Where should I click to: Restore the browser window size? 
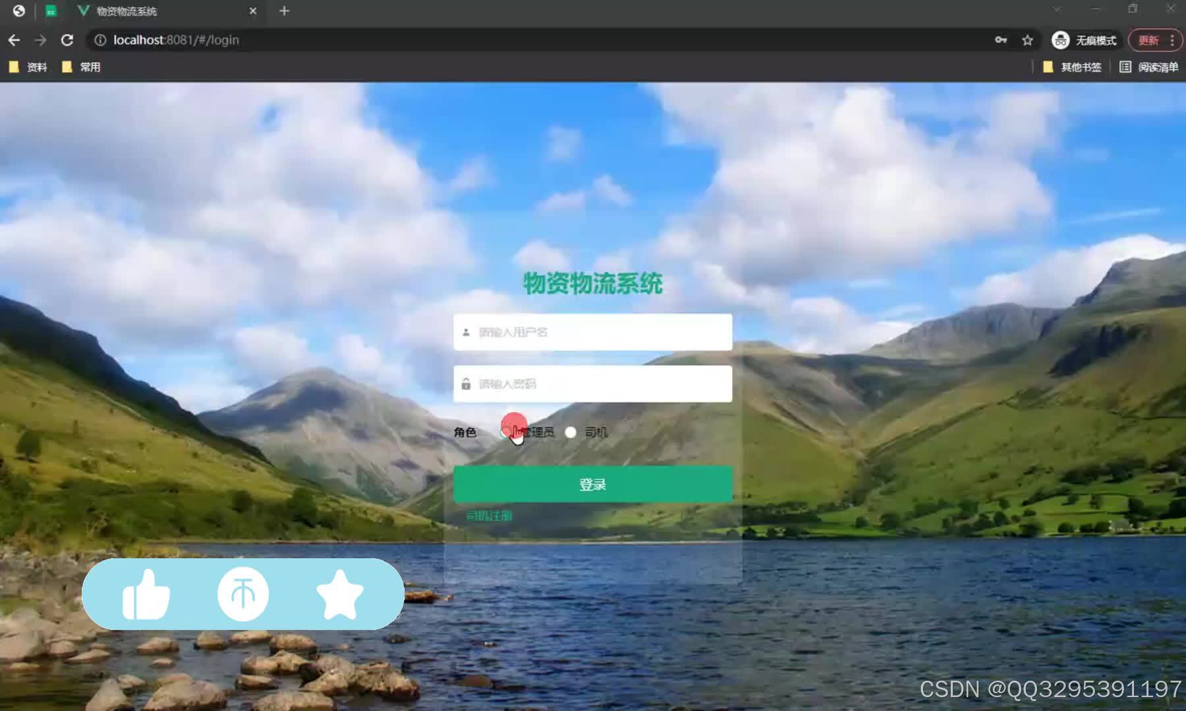(1133, 9)
